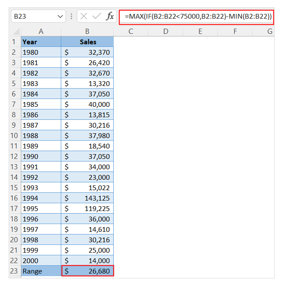Screen dimensions: 286x287
Task: Select column D header
Action: (166, 31)
